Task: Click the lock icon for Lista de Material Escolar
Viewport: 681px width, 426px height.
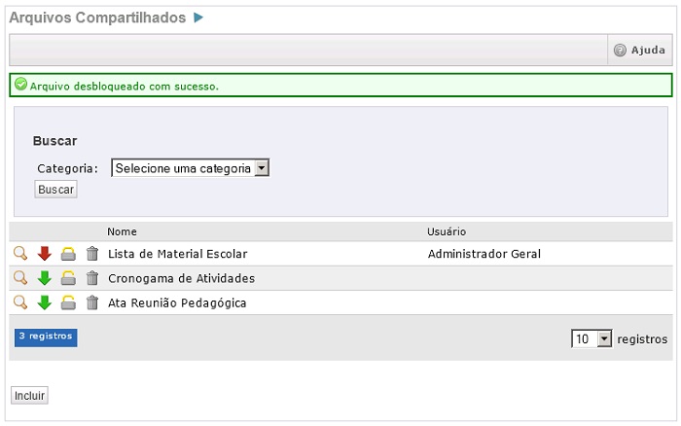Action: pyautogui.click(x=68, y=254)
